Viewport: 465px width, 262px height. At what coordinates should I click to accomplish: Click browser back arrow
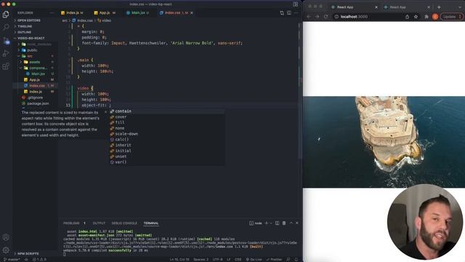pos(308,17)
